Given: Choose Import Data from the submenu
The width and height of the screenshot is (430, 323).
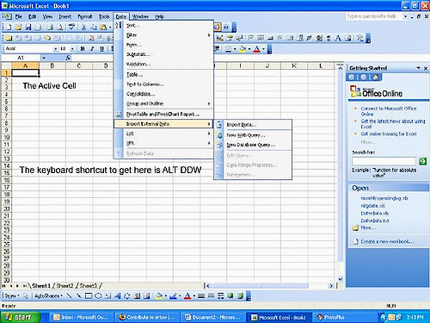Looking at the screenshot, I should pyautogui.click(x=253, y=125).
